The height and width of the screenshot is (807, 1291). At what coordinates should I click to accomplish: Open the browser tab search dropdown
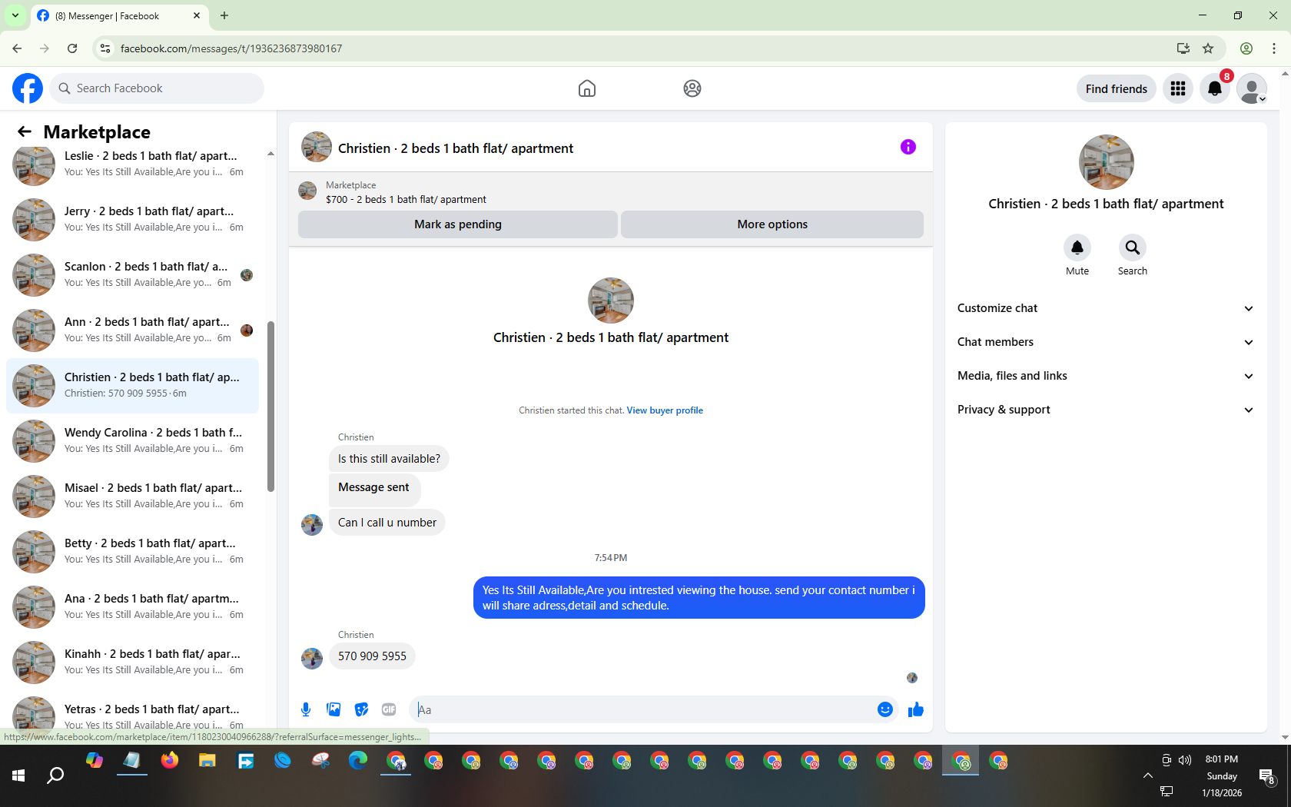tap(15, 15)
